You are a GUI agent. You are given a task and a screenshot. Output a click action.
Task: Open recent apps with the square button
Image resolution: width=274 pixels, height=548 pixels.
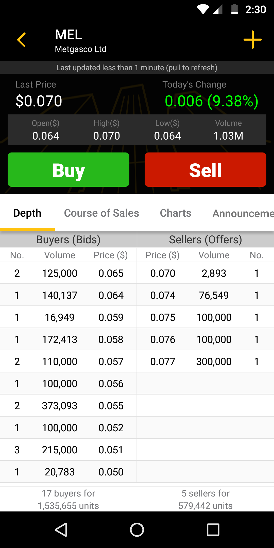click(213, 530)
